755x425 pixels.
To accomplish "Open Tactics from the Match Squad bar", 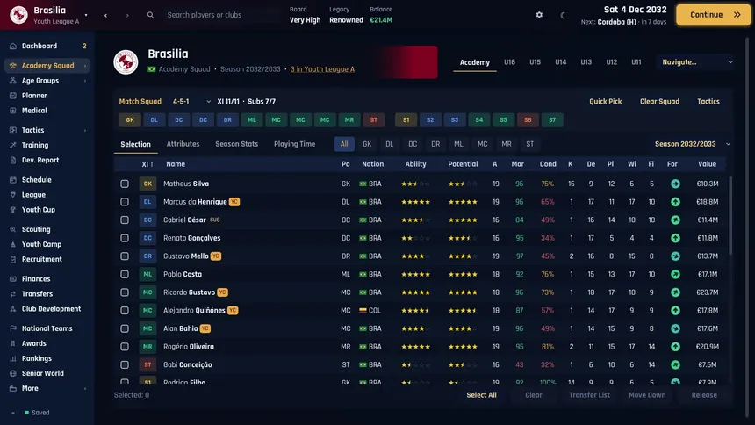I will point(708,102).
